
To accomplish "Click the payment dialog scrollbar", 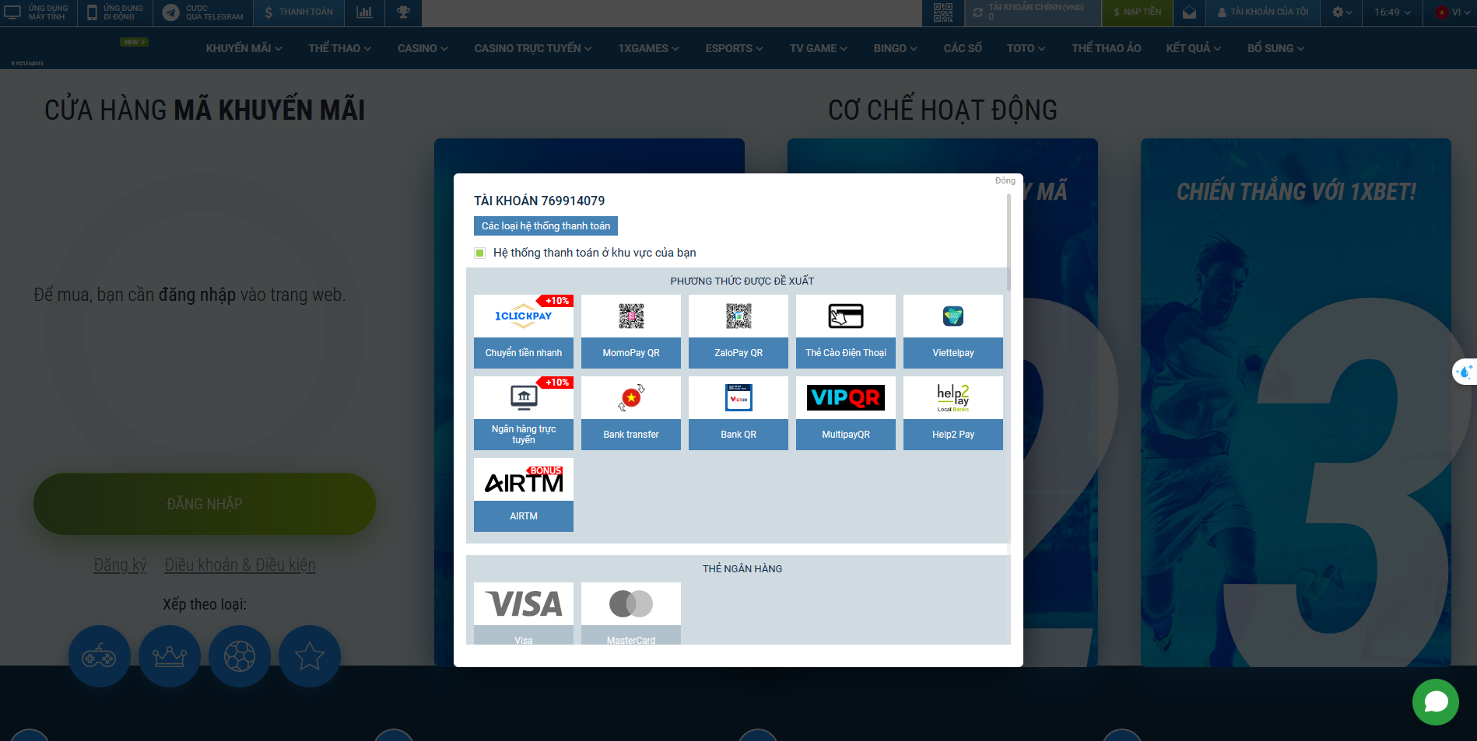I will point(1009,243).
